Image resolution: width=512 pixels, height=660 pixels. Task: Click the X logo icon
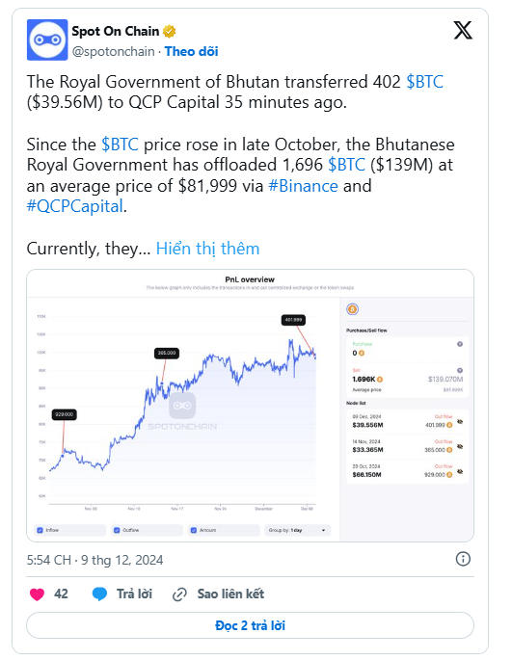pyautogui.click(x=463, y=31)
